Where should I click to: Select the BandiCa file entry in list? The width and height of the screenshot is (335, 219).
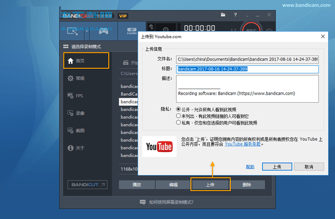(129, 94)
